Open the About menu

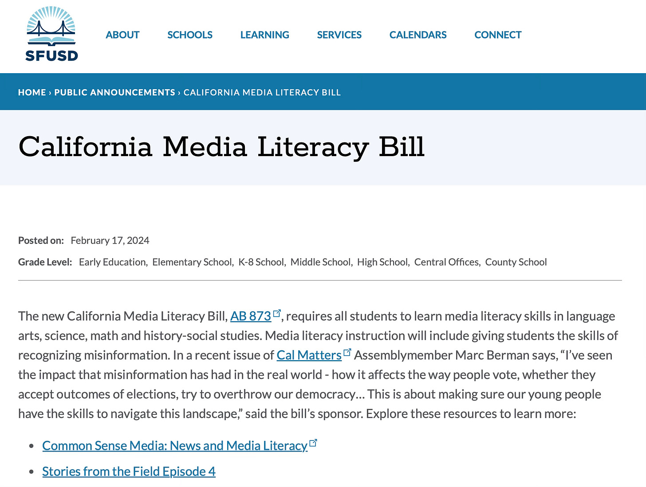(x=122, y=35)
